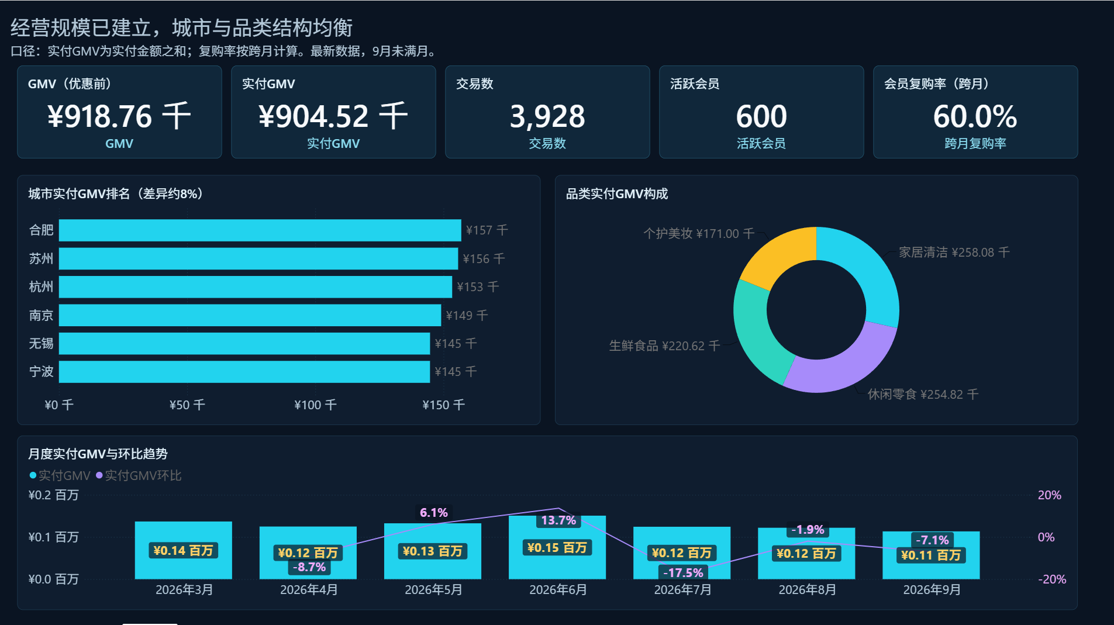Select the 实付GMV card value ¥904.52 千
1114x625 pixels.
(333, 116)
